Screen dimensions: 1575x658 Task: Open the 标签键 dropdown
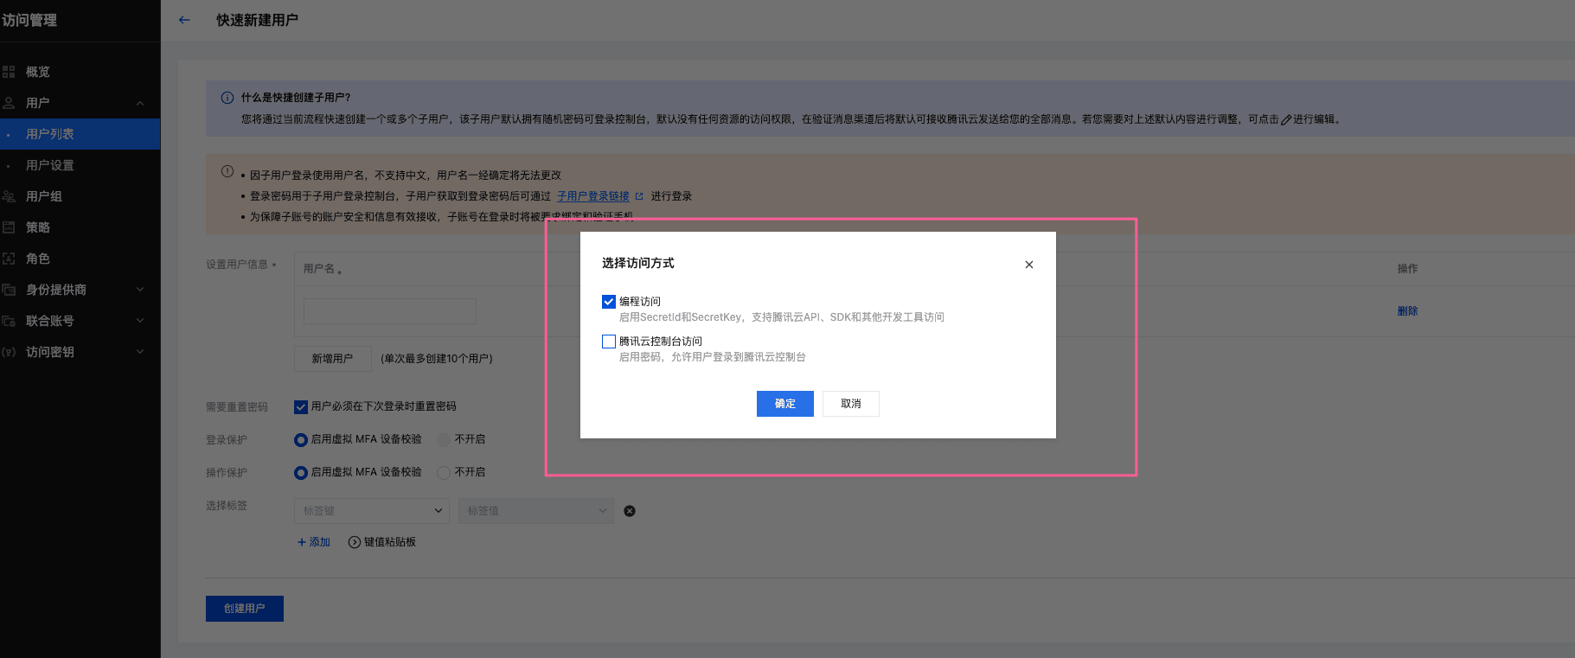click(x=371, y=511)
